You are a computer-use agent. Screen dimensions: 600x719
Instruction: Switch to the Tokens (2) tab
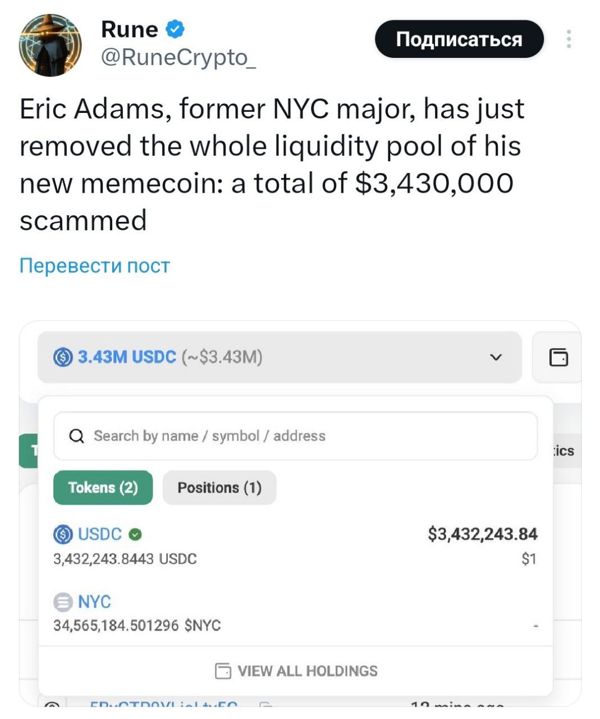(103, 488)
